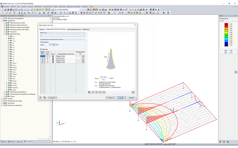Toggle Activo checkbox for Compensación row 2
The height and width of the screenshot is (148, 238).
[x=53, y=58]
